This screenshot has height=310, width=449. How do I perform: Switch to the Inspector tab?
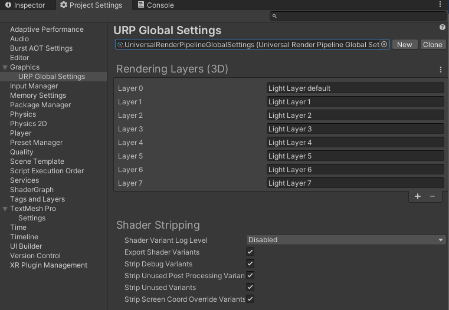(x=25, y=5)
